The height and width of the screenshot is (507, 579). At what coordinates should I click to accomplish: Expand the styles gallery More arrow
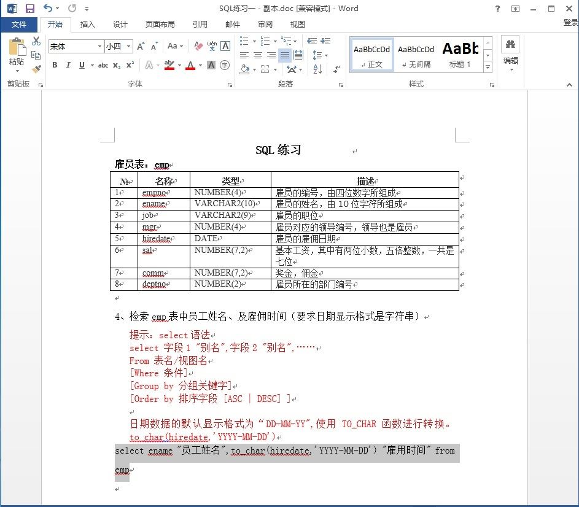(x=488, y=67)
